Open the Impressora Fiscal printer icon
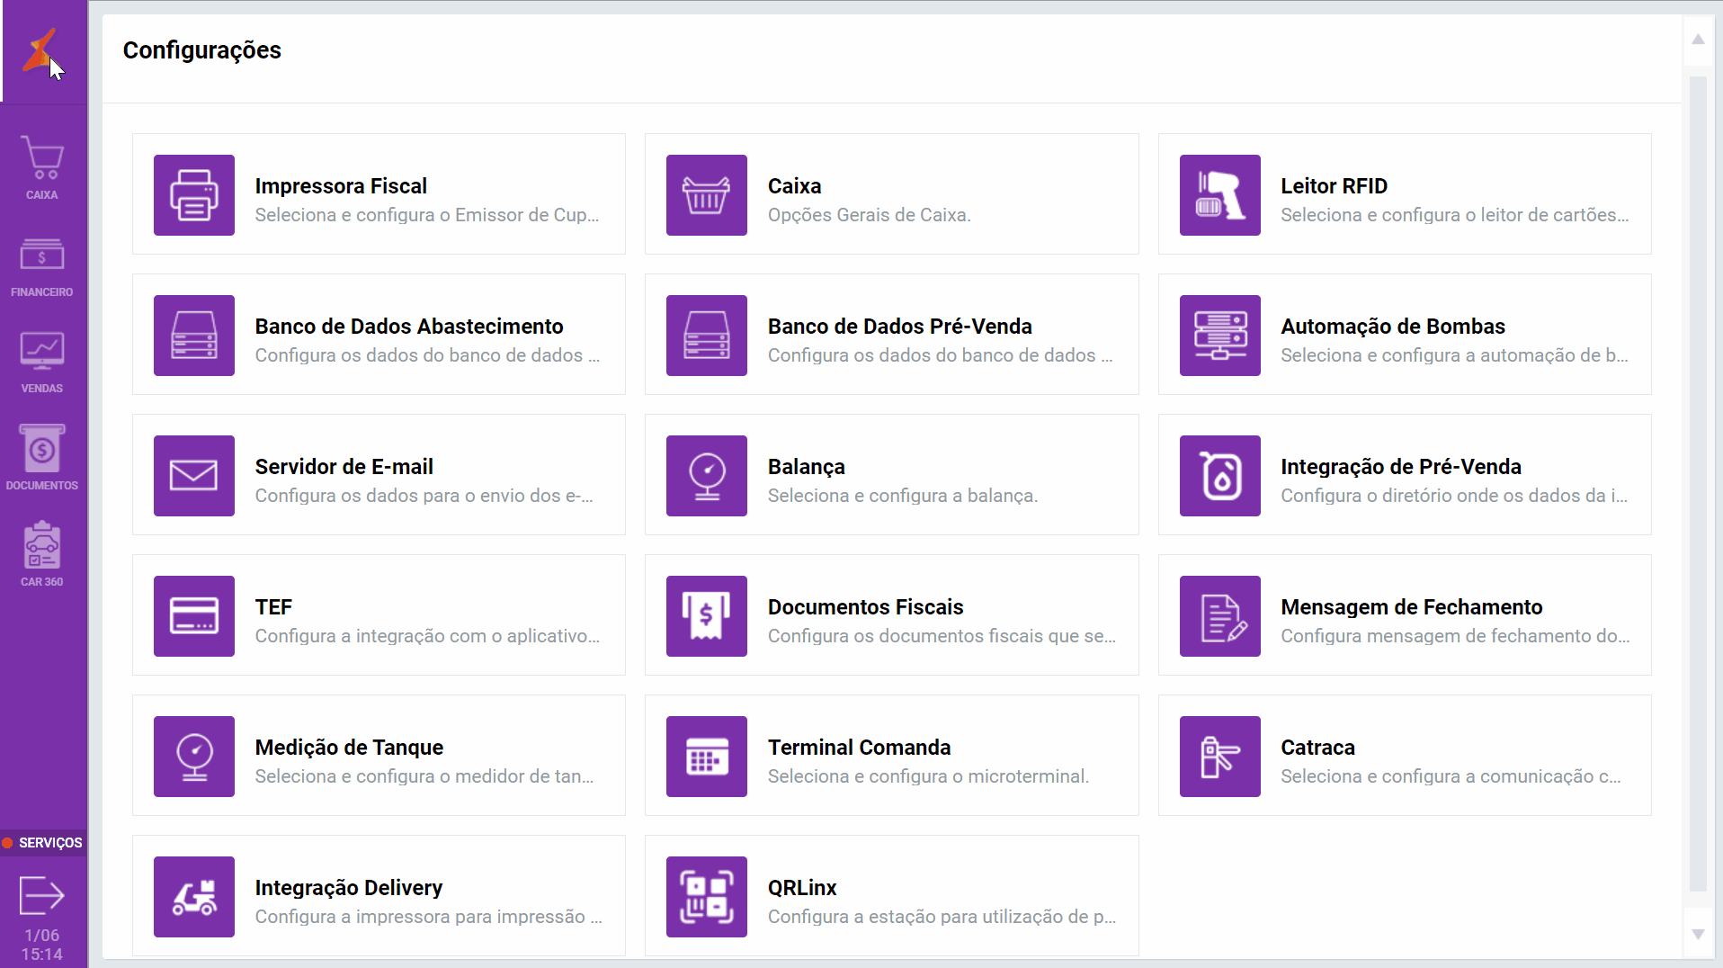Image resolution: width=1723 pixels, height=968 pixels. point(193,195)
